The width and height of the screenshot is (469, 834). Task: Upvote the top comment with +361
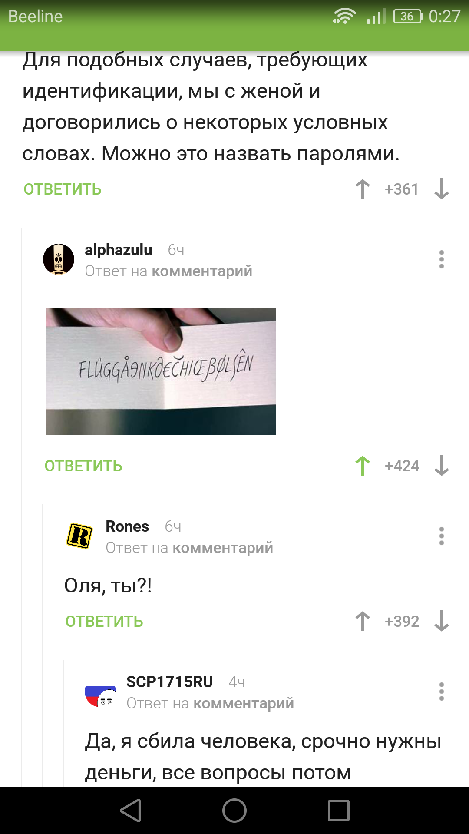363,189
